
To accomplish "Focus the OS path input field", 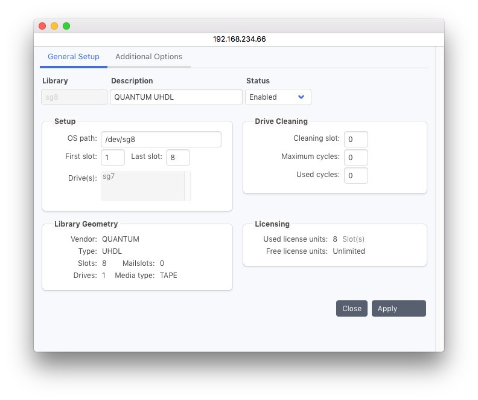I will (161, 140).
